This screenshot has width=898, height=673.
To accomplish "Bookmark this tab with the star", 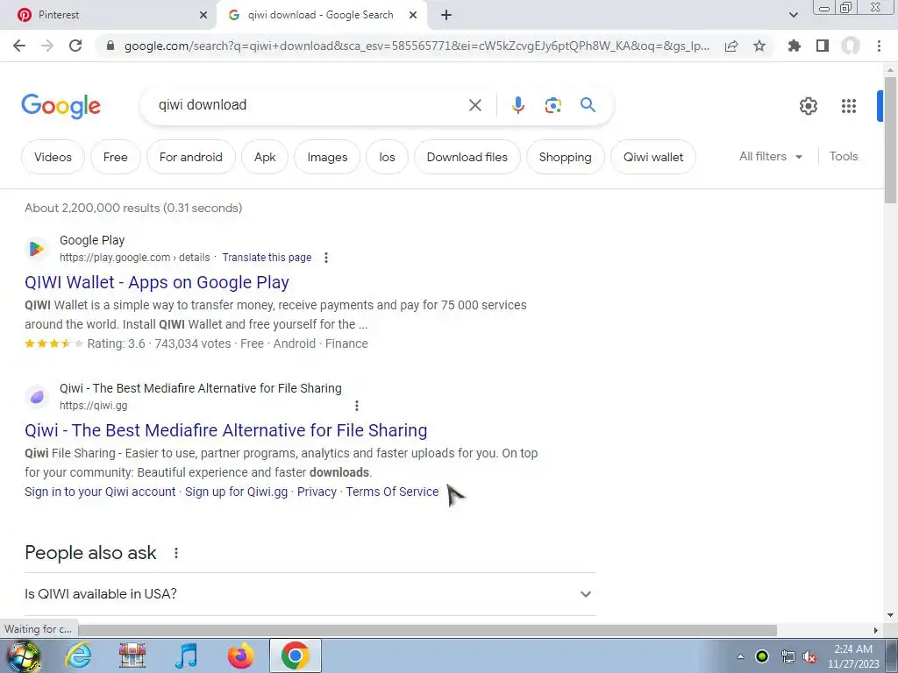I will [759, 46].
